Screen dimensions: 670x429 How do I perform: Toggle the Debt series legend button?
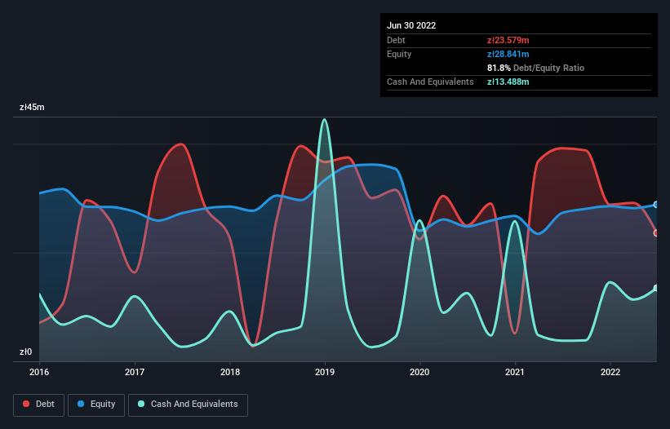pos(39,405)
